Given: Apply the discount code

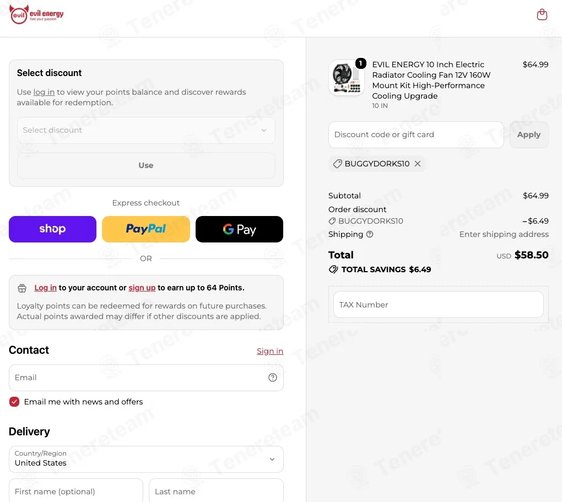Looking at the screenshot, I should (529, 135).
